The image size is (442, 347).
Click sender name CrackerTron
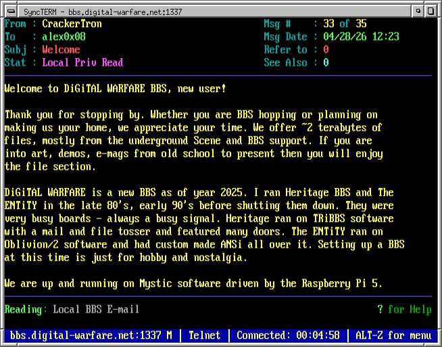point(72,24)
